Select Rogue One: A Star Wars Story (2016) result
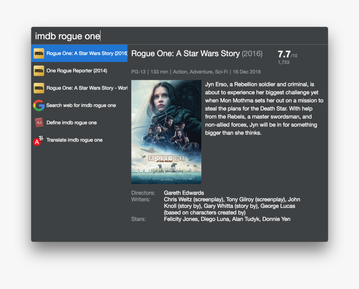This screenshot has width=359, height=289. coord(79,53)
